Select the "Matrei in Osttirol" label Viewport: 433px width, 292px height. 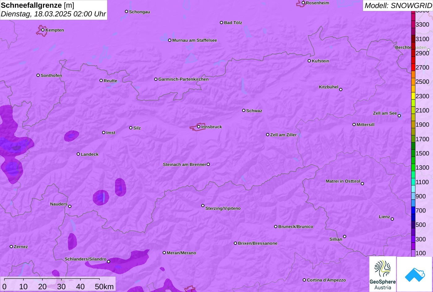coord(343,181)
